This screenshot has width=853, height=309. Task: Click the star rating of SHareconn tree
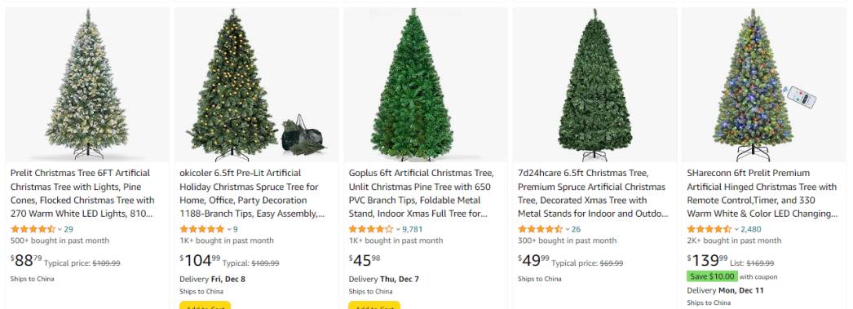pos(709,229)
